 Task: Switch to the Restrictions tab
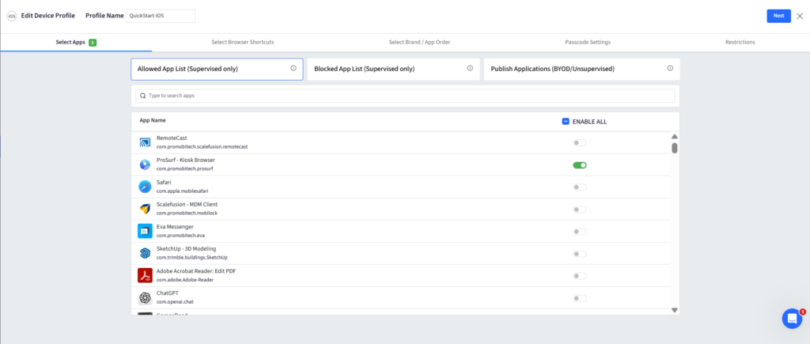(x=740, y=43)
